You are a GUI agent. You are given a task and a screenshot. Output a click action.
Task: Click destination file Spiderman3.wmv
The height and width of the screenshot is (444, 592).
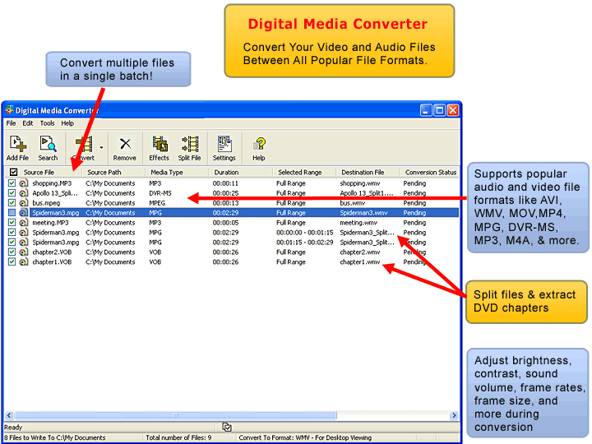pyautogui.click(x=364, y=213)
